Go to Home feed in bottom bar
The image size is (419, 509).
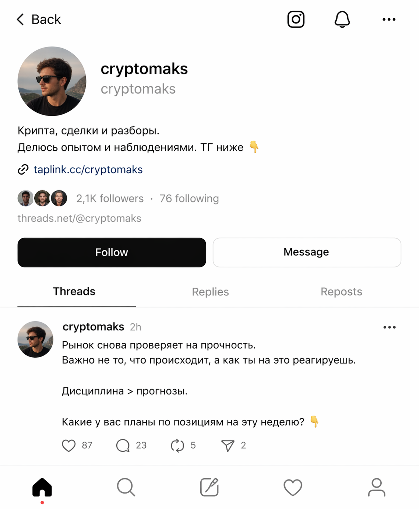pos(42,487)
